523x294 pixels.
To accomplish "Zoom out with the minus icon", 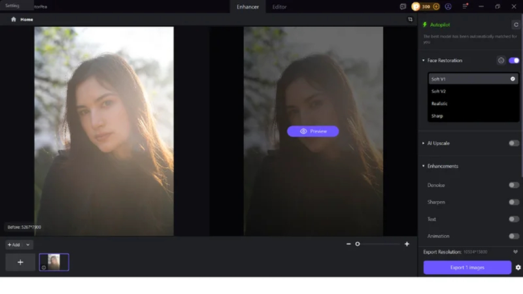I will point(348,244).
